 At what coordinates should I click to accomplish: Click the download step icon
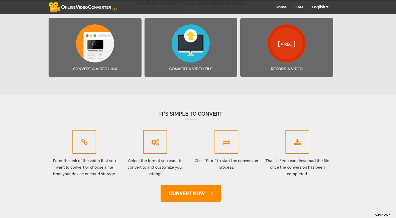pos(297,142)
